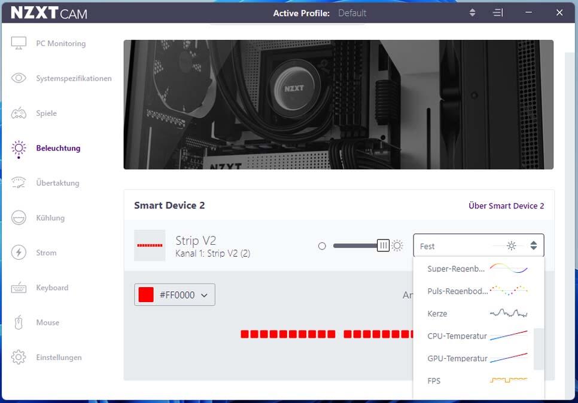The width and height of the screenshot is (578, 403).
Task: Open the Übertaktung section
Action: click(57, 183)
